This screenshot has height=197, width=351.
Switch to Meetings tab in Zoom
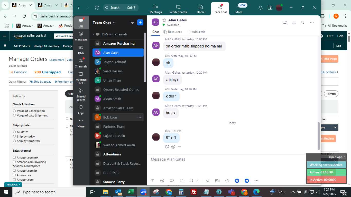[155, 9]
